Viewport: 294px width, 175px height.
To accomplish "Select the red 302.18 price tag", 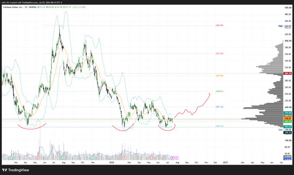I will 288,73.
